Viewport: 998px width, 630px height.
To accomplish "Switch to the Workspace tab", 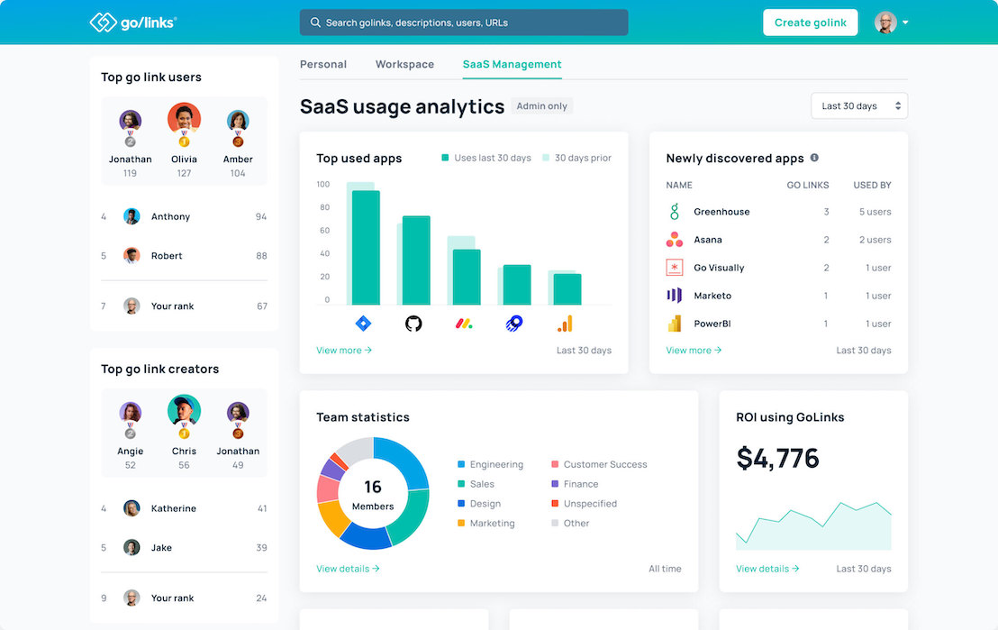I will tap(404, 64).
